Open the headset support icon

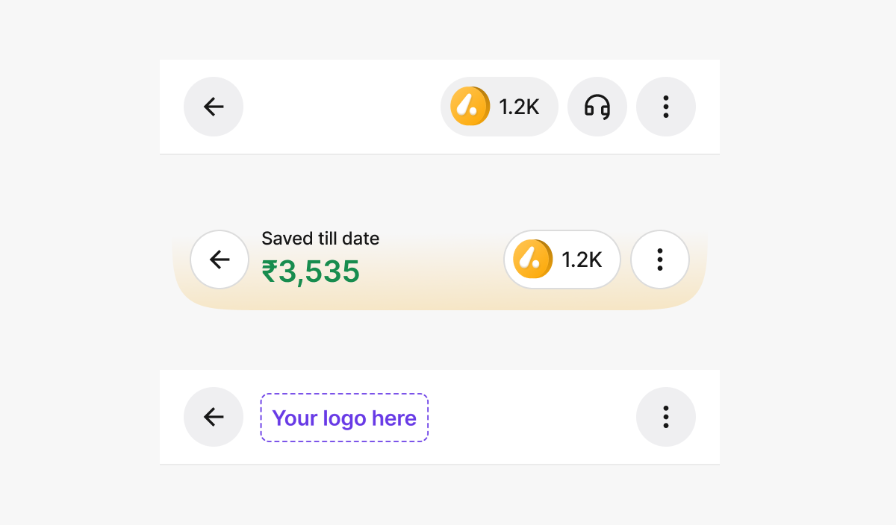tap(597, 107)
